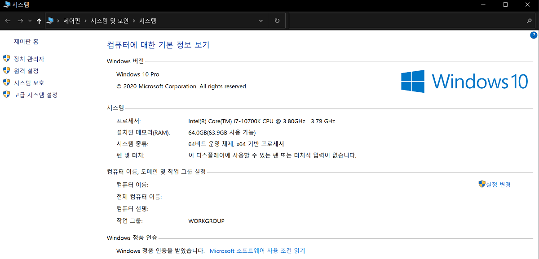Click shield icon beside 원격 설정
539x259 pixels.
(6, 70)
